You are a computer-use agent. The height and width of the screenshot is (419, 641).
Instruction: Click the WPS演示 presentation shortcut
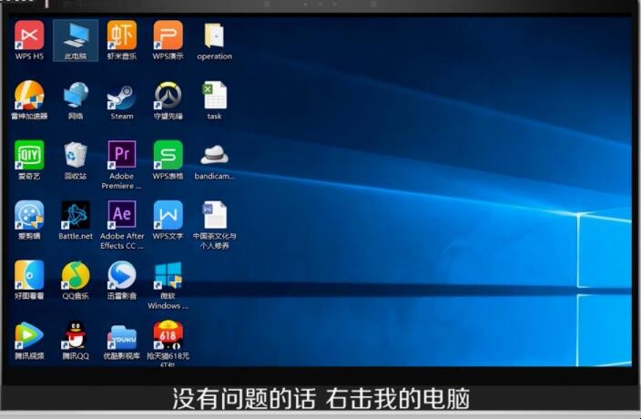click(x=168, y=36)
